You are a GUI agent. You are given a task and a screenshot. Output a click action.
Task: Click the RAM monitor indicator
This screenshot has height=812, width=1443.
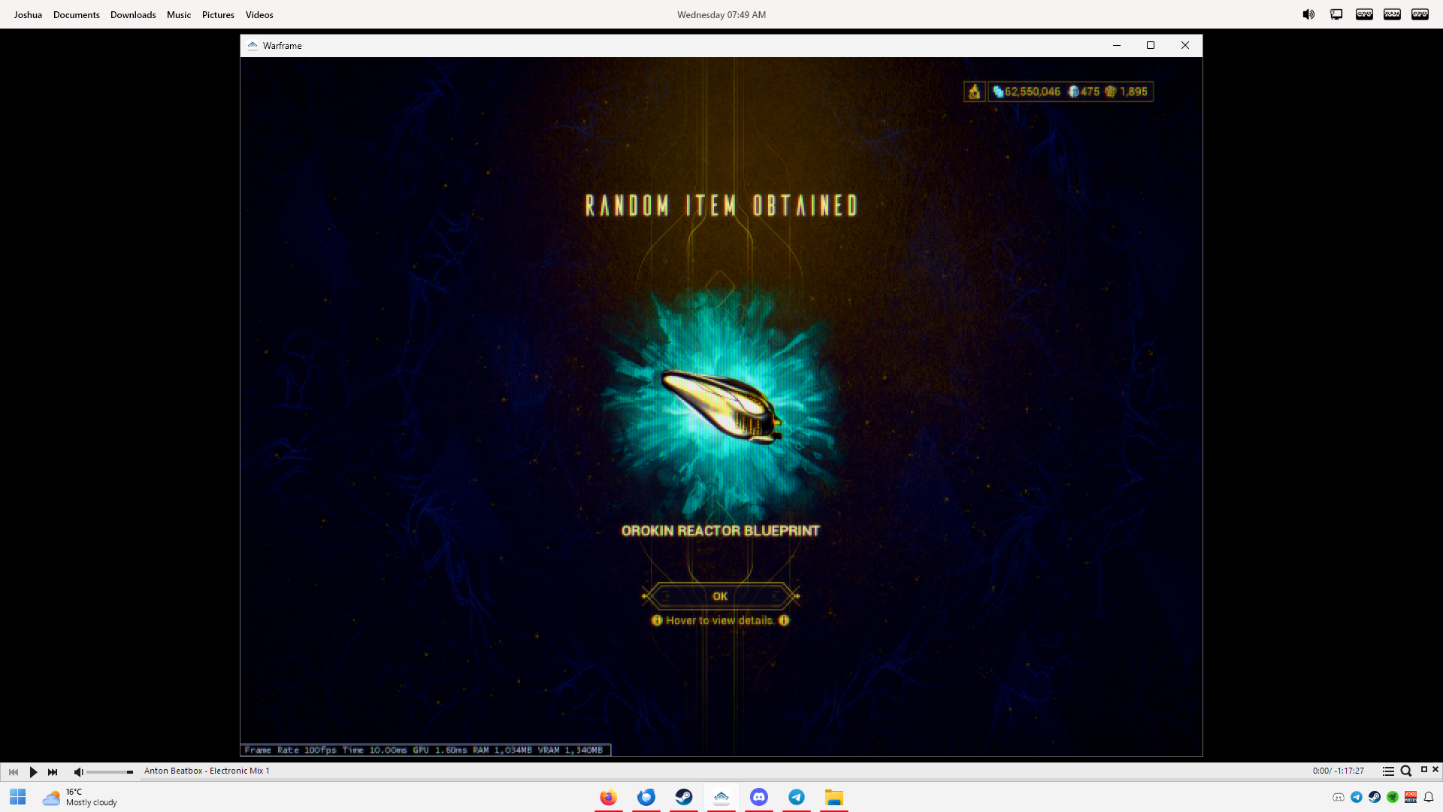[1392, 14]
